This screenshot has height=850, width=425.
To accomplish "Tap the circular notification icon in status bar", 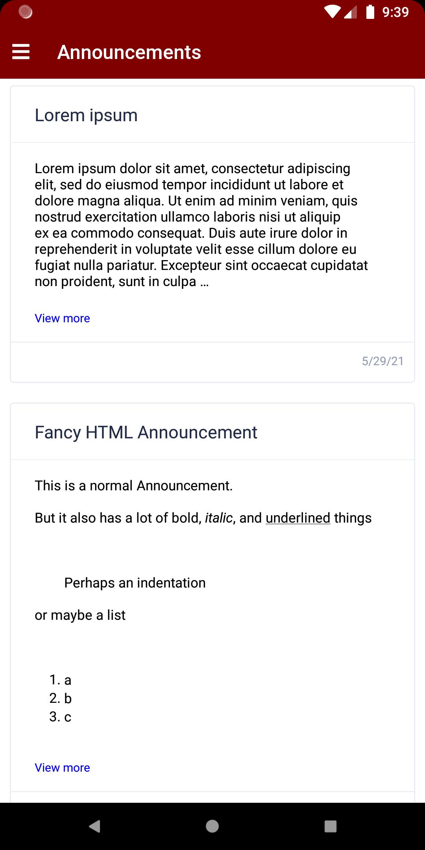I will click(25, 12).
